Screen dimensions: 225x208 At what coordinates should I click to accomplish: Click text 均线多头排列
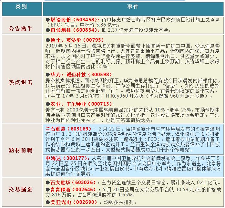[118, 202]
